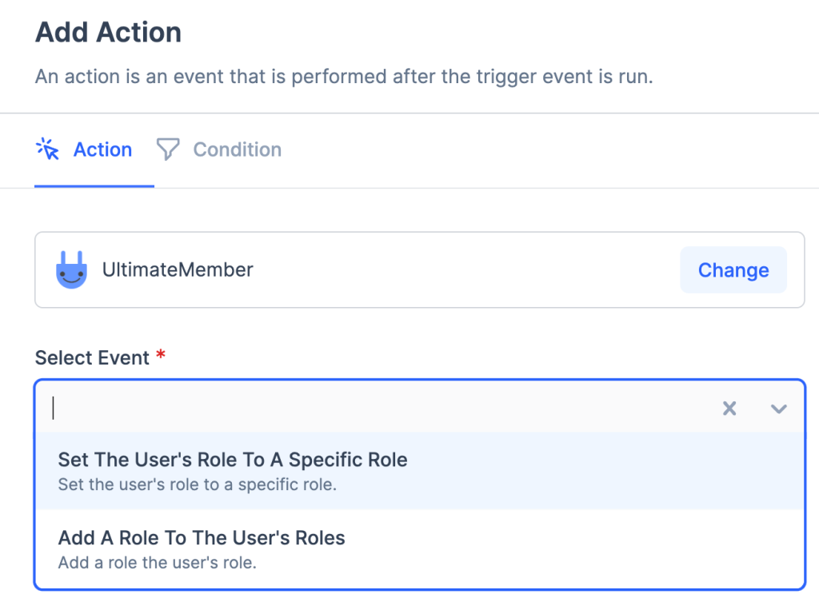Click the Action tab cursor icon
This screenshot has height=614, width=819.
click(x=48, y=149)
